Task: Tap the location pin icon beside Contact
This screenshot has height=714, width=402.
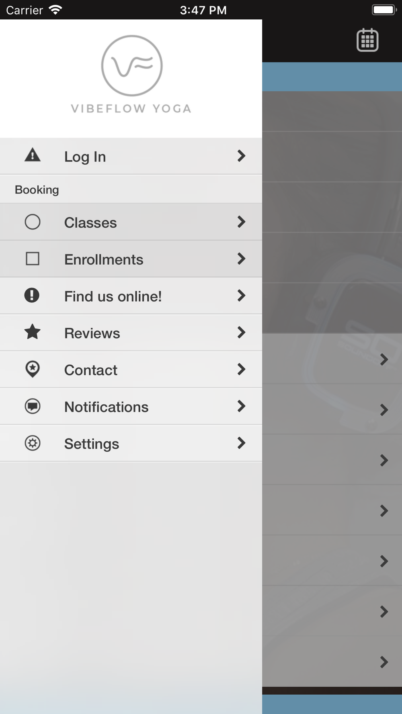Action: tap(33, 369)
